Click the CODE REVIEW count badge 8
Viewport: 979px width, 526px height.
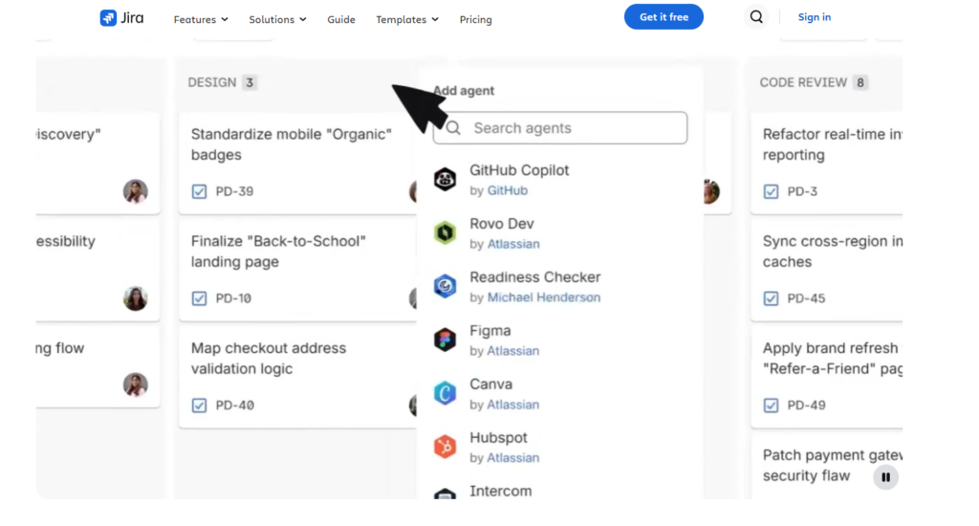tap(860, 82)
